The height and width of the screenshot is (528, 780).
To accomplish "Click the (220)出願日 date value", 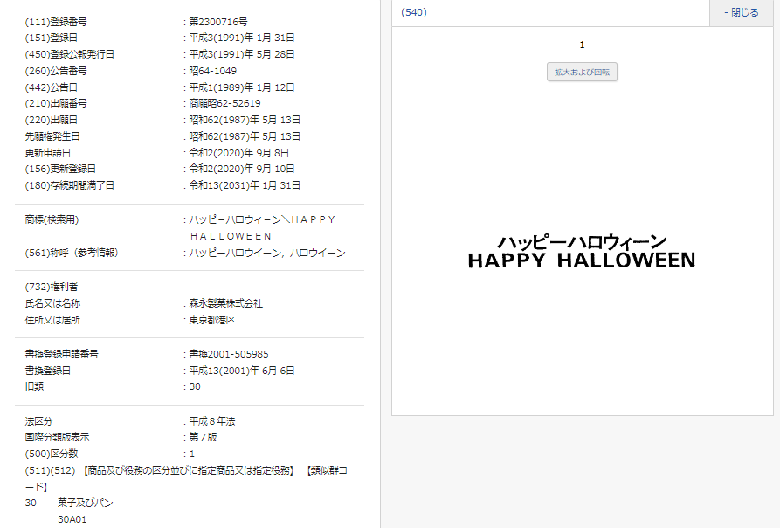I will click(x=245, y=120).
